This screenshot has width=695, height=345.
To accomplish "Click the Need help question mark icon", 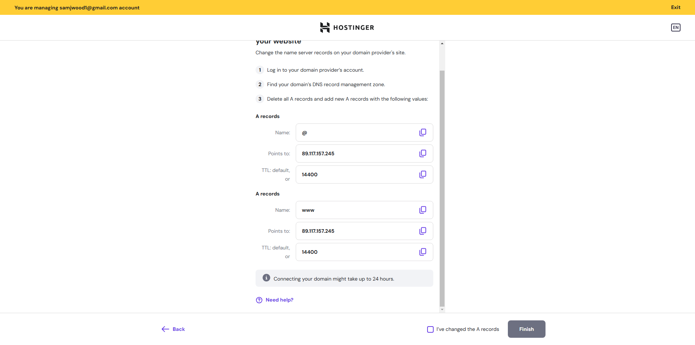I will point(259,300).
